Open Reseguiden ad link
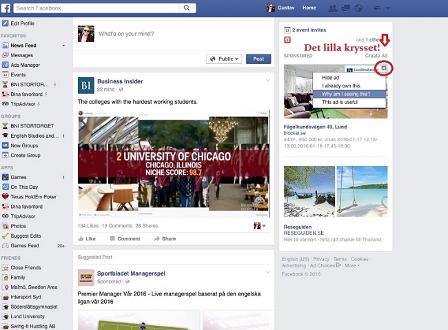Screen dimensions: 448x330 pyautogui.click(x=298, y=227)
